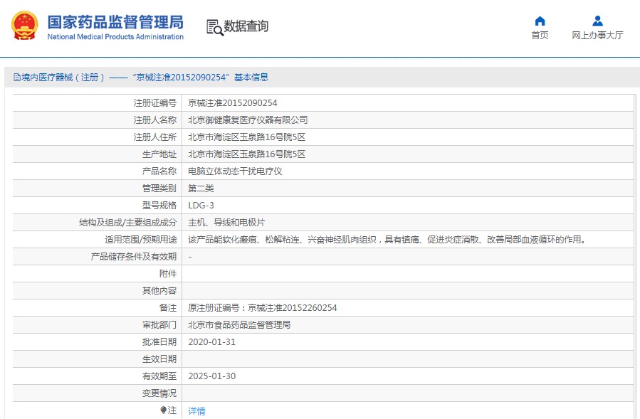Click the 注册证编号 label
The height and width of the screenshot is (419, 640).
tap(155, 103)
